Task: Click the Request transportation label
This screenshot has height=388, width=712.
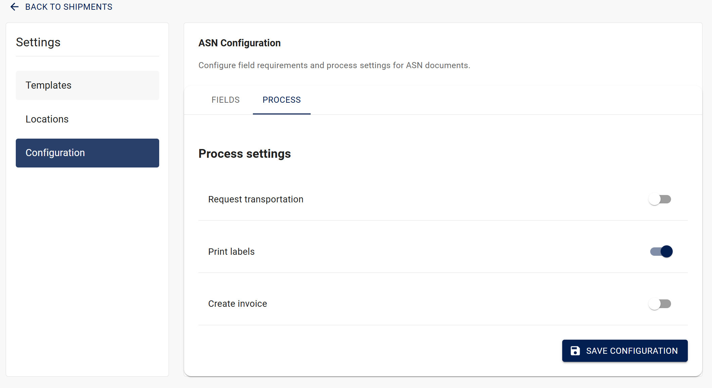Action: 256,199
